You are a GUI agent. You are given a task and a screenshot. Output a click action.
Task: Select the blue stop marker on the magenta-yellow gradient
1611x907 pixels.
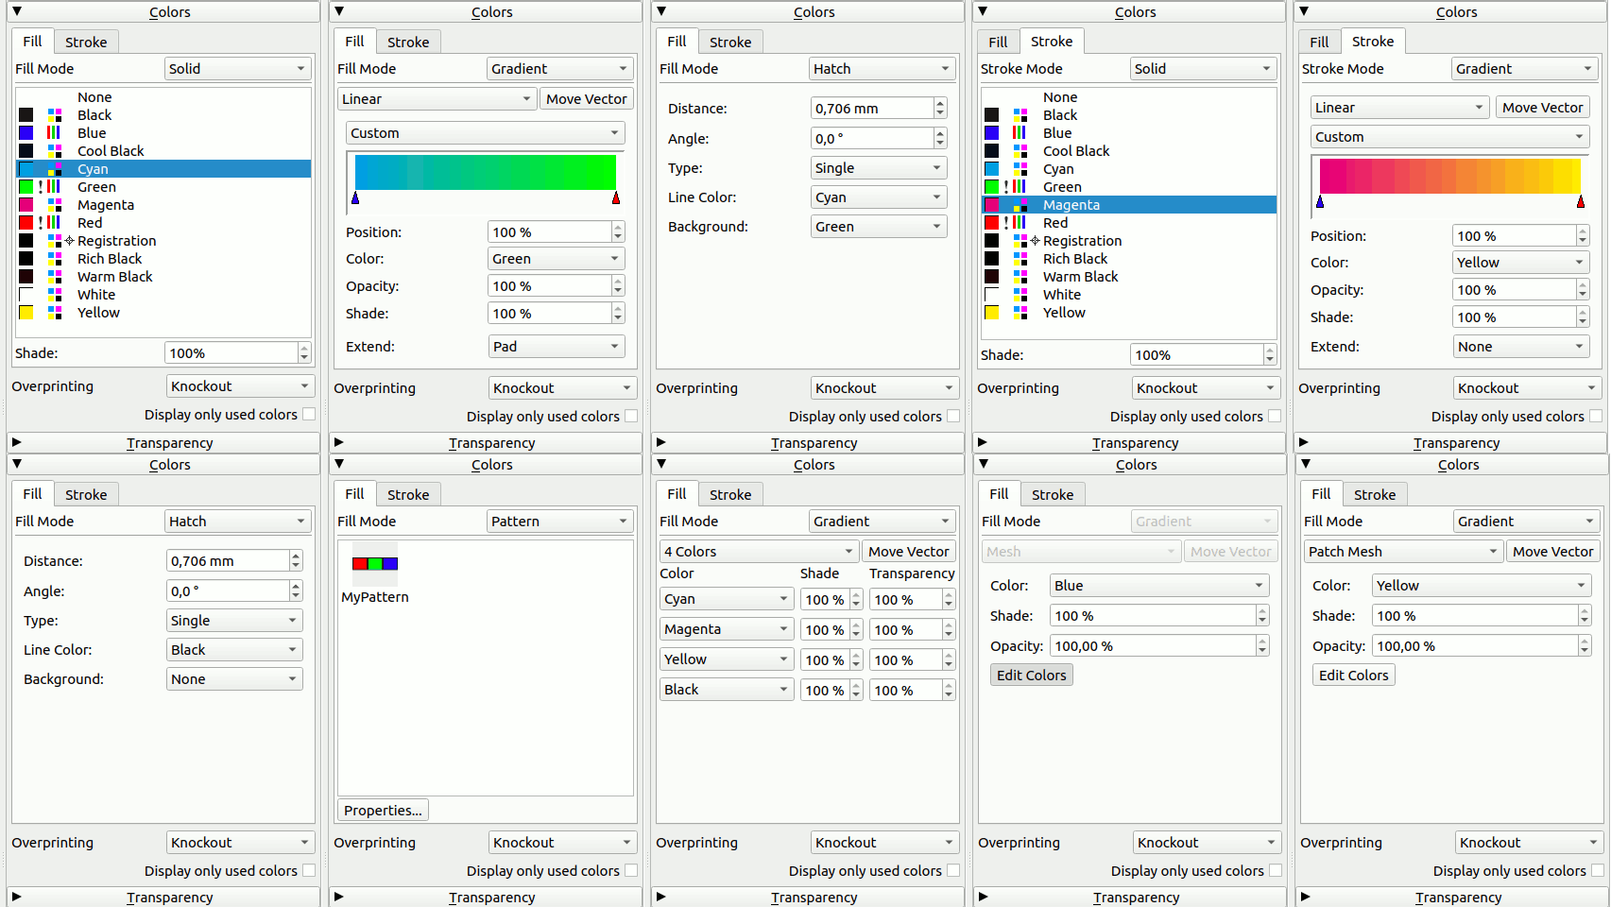tap(1320, 202)
